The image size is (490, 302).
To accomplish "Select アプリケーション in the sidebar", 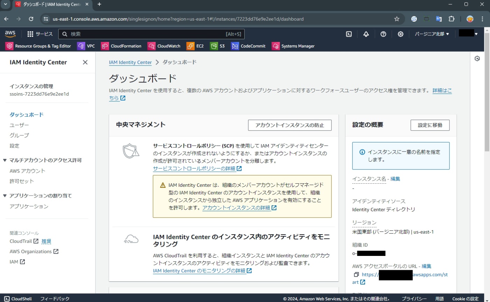I will 29,206.
